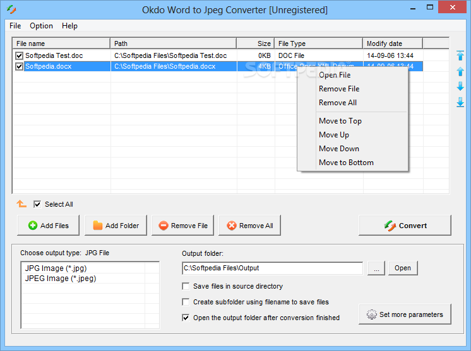471x351 pixels.
Task: Sort by Modify date column header
Action: click(393, 43)
